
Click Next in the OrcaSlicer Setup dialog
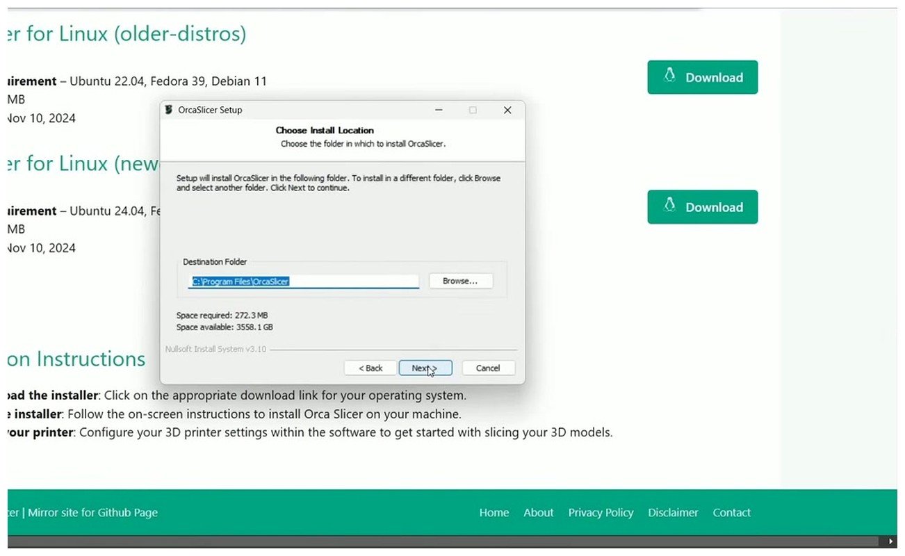pos(425,368)
